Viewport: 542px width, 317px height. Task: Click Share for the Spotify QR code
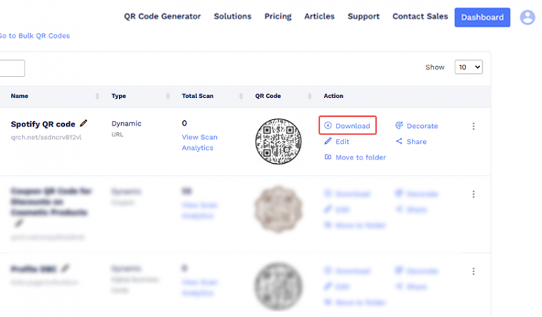(x=411, y=141)
